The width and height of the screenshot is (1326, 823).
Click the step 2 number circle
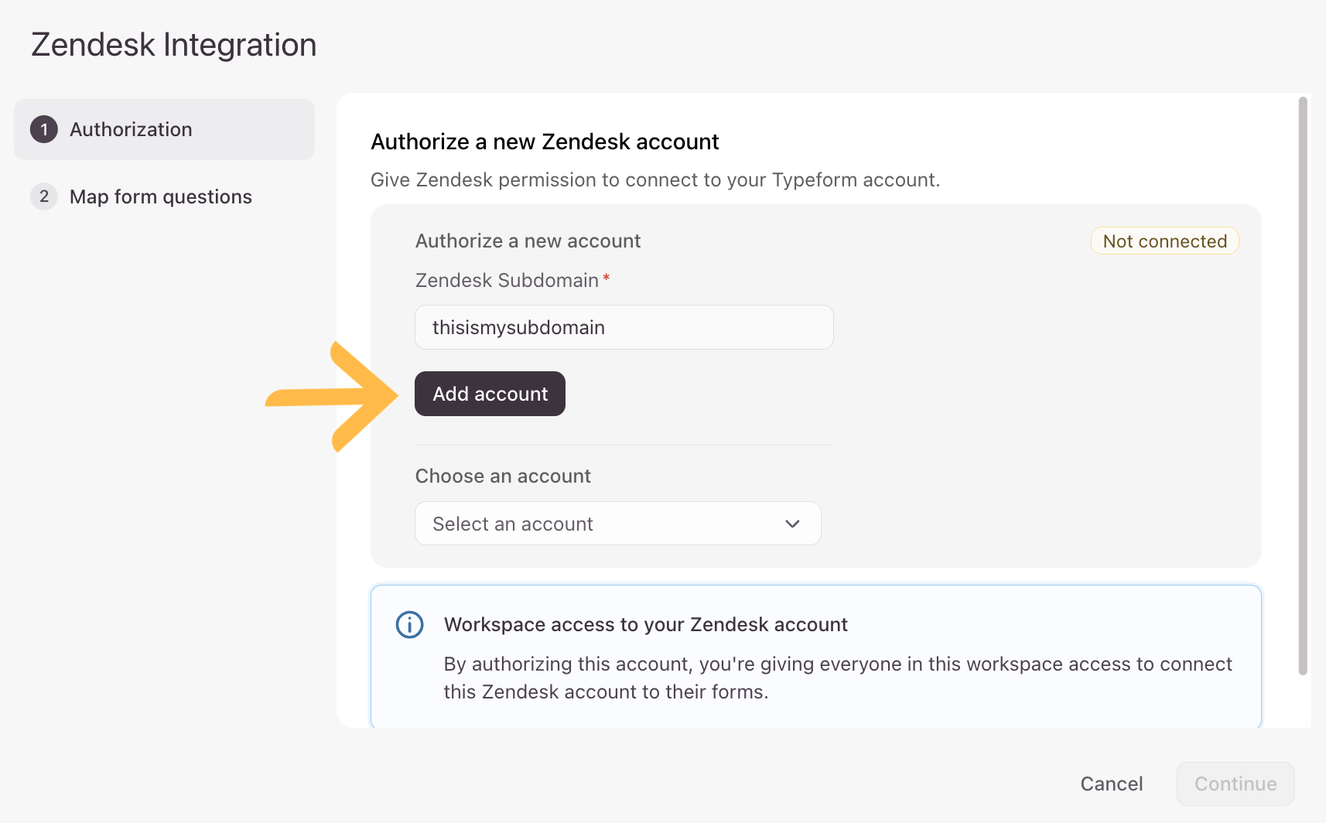44,196
